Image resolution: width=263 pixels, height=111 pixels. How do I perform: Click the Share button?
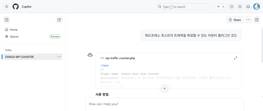235,20
